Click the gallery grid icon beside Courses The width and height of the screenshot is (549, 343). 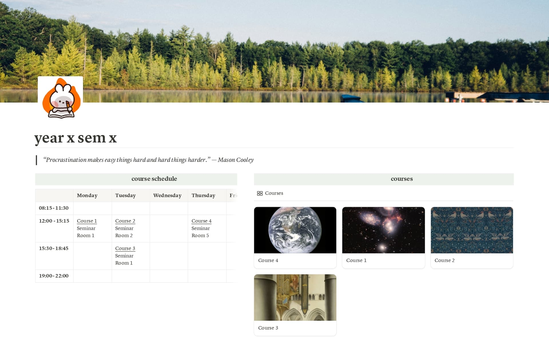[260, 193]
